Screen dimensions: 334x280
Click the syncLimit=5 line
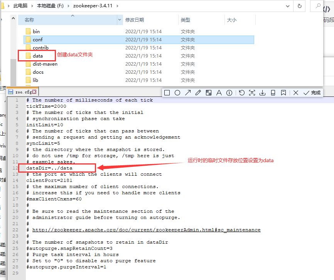pos(43,143)
